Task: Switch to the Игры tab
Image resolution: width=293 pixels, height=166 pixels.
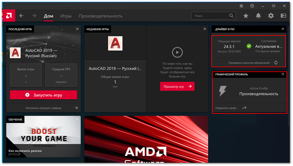Action: 66,16
